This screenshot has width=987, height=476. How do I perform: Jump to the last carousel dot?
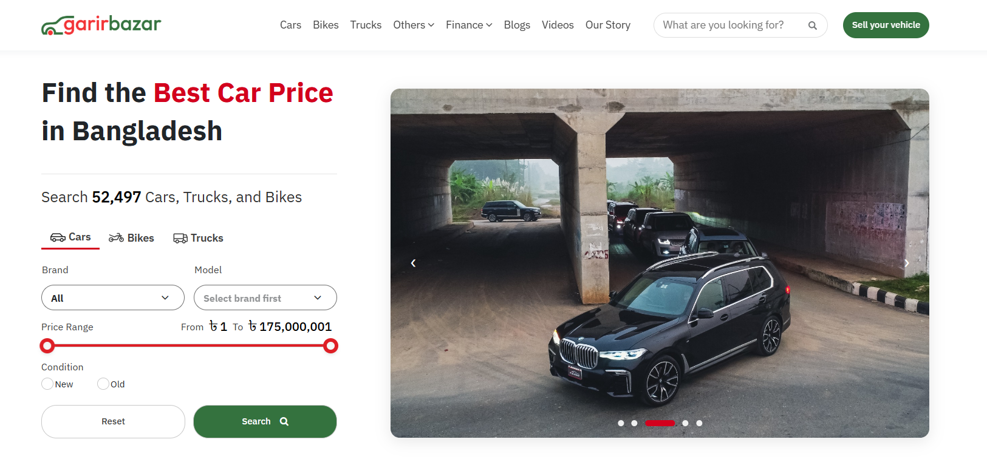699,423
